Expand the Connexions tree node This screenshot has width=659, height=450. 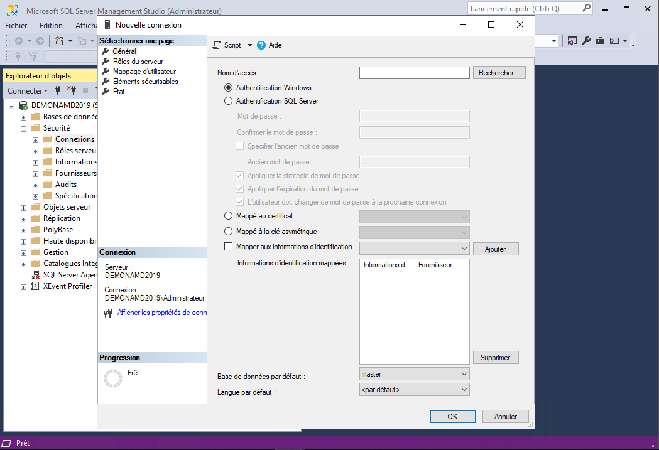pyautogui.click(x=35, y=140)
